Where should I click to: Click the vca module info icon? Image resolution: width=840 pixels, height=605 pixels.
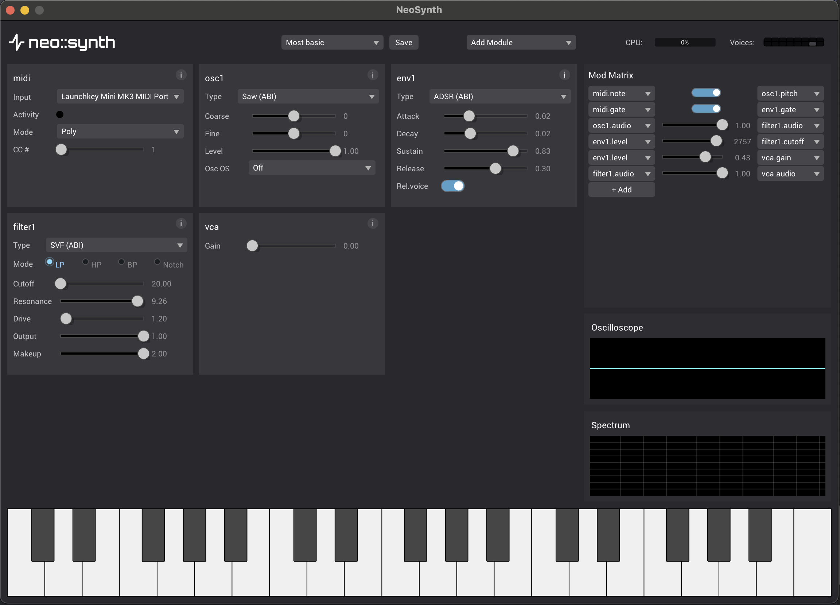click(373, 224)
